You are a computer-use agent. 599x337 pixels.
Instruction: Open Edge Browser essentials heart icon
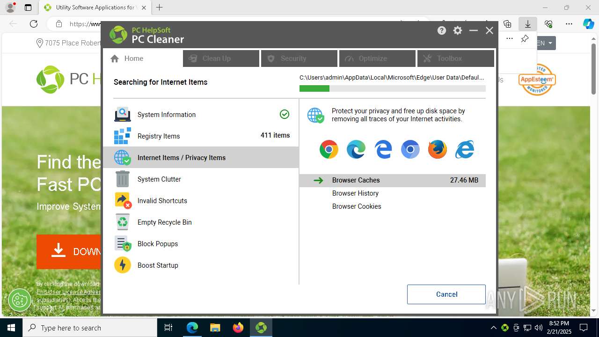point(548,24)
